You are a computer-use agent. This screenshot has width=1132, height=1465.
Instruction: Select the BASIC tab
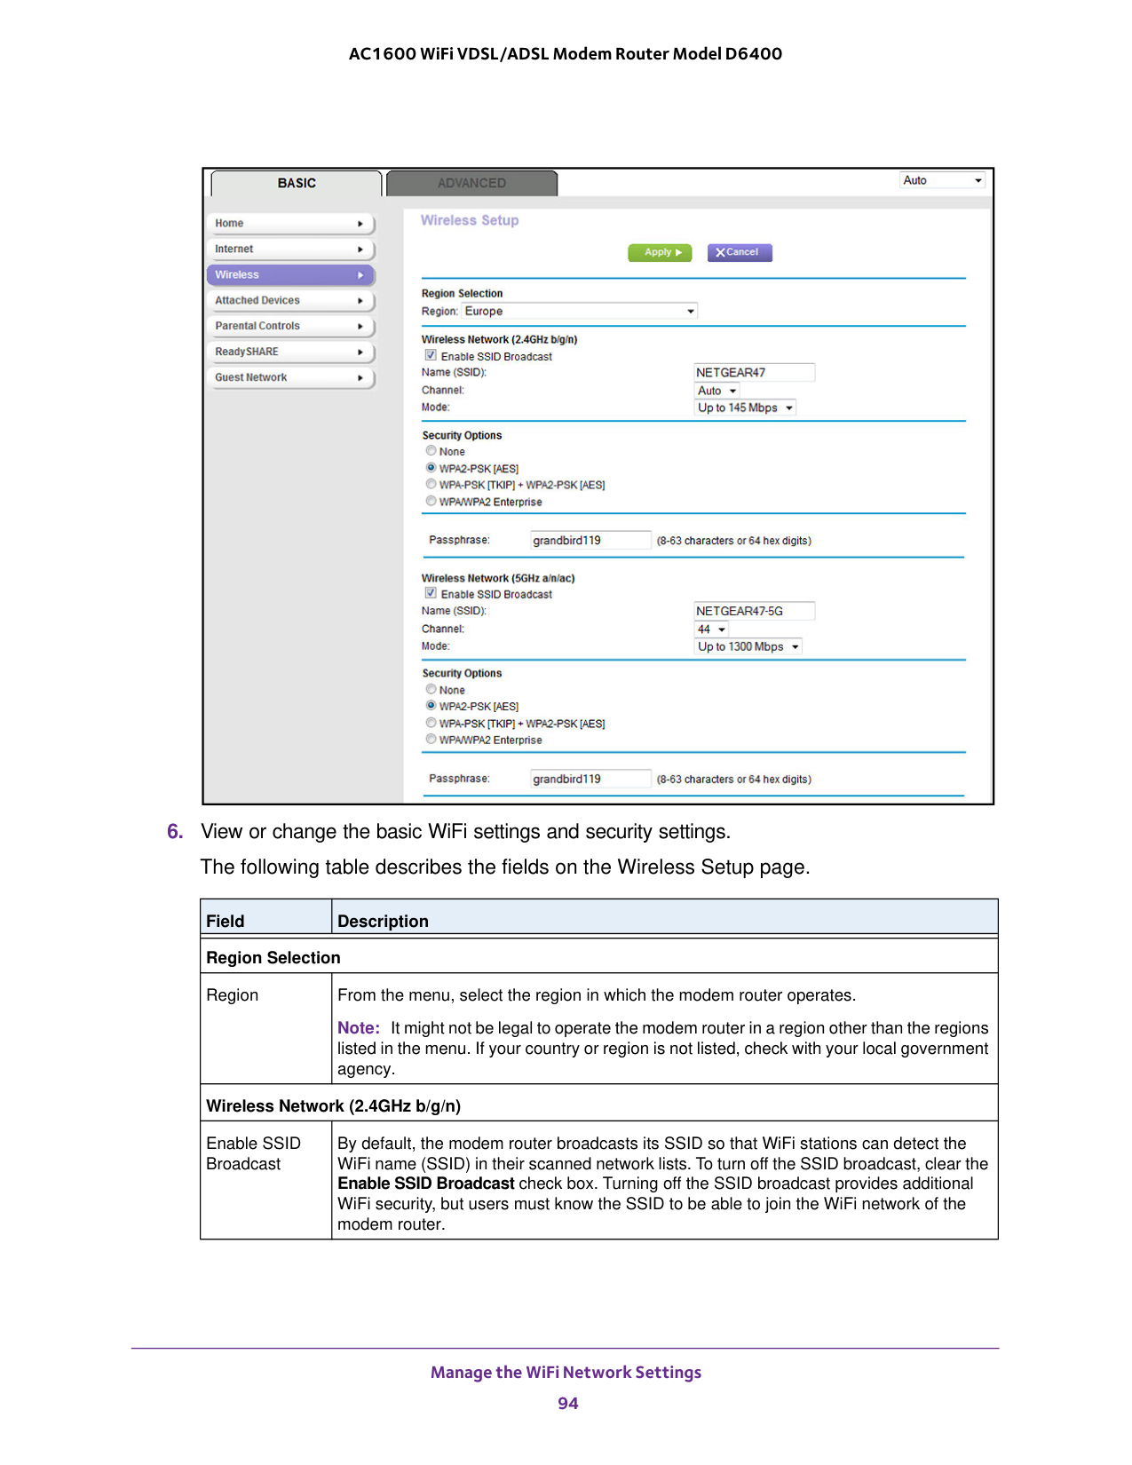(297, 184)
